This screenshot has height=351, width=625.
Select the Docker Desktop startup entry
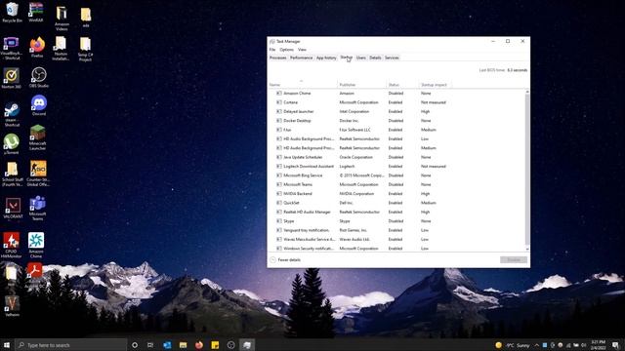coord(396,121)
